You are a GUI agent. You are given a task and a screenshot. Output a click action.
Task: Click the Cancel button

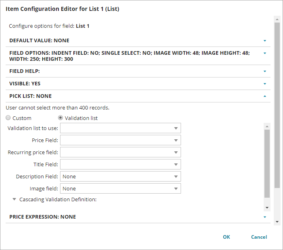point(259,237)
